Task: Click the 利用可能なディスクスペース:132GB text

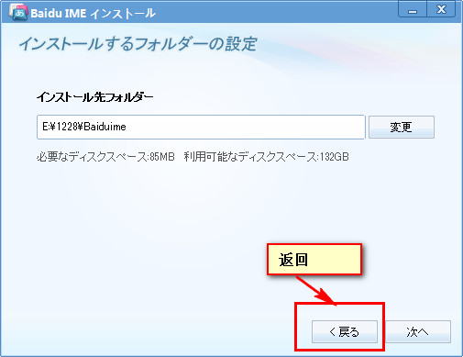Action: tap(266, 157)
